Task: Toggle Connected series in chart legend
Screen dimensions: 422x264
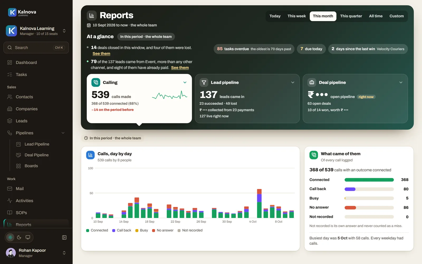Action: coord(97,230)
